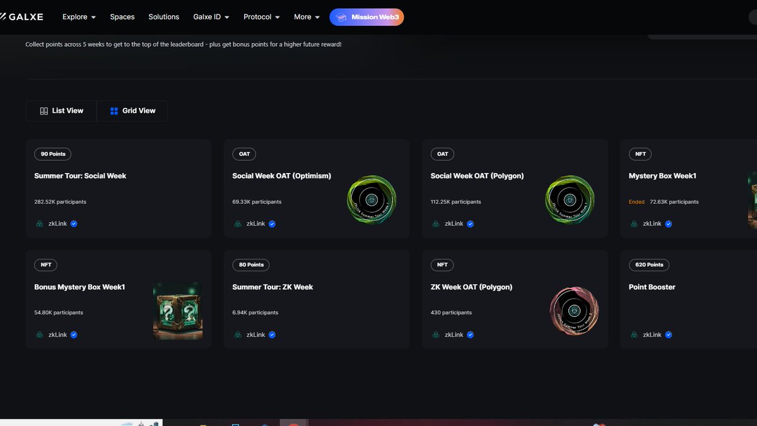Click the graduation cap icon in Mission Web3

pos(341,17)
